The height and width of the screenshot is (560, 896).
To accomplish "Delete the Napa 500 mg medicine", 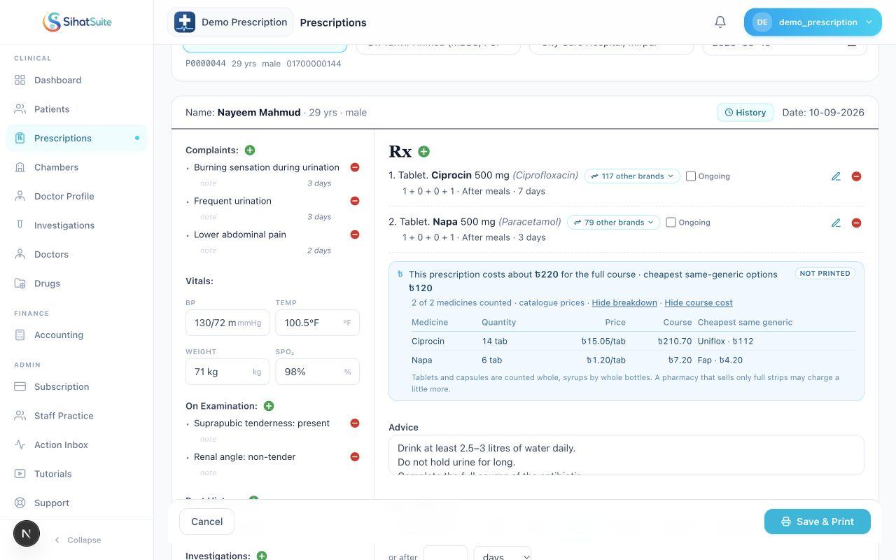I will point(856,223).
